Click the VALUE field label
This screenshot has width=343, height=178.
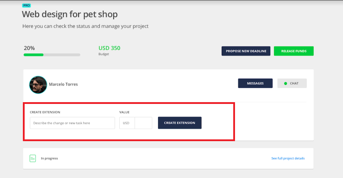click(x=125, y=112)
